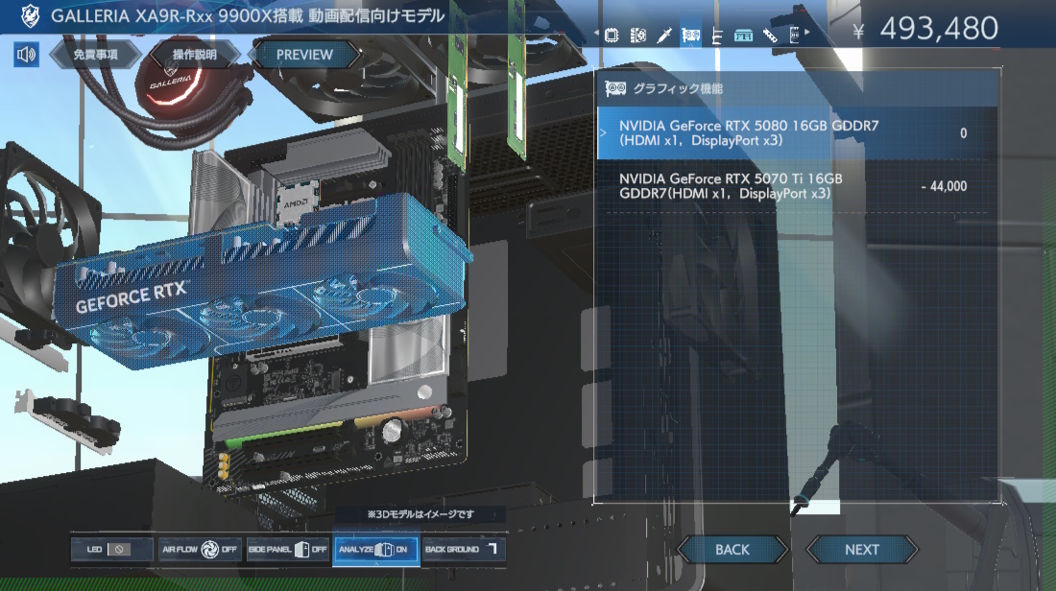Proceed with the NEXT button
The width and height of the screenshot is (1056, 591).
click(x=862, y=550)
